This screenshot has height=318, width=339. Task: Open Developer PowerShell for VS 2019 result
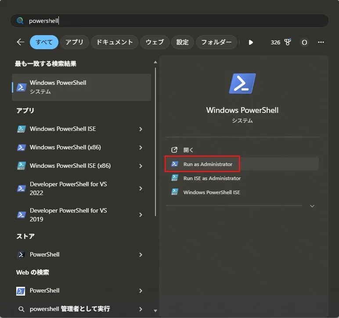82,215
